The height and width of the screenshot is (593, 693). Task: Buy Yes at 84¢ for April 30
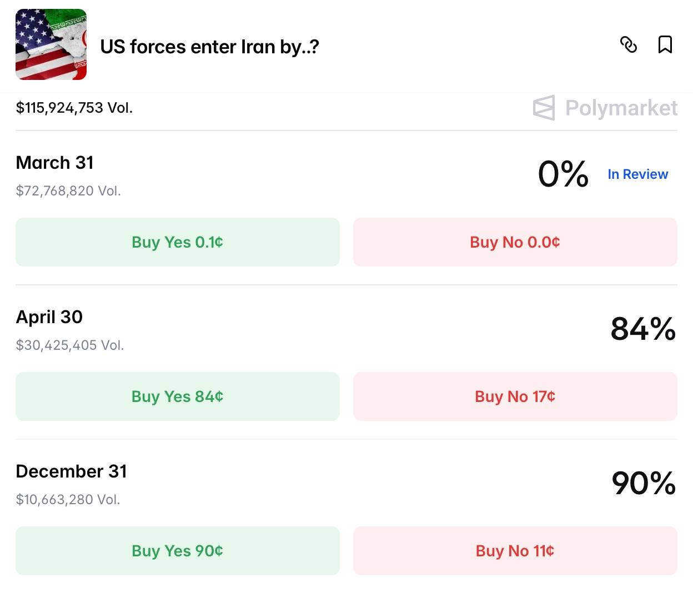click(177, 396)
